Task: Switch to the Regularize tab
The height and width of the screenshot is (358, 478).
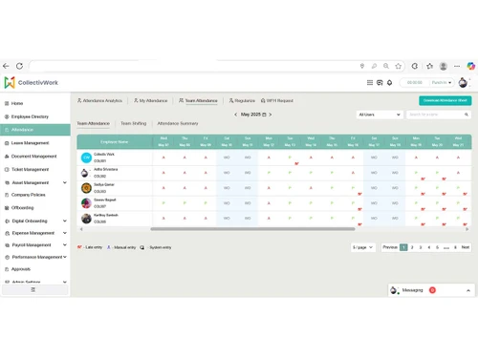Action: coord(242,100)
